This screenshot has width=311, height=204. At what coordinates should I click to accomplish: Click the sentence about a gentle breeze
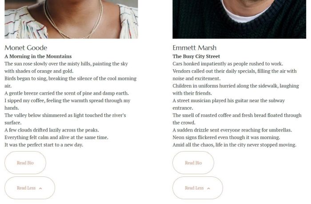point(67,93)
